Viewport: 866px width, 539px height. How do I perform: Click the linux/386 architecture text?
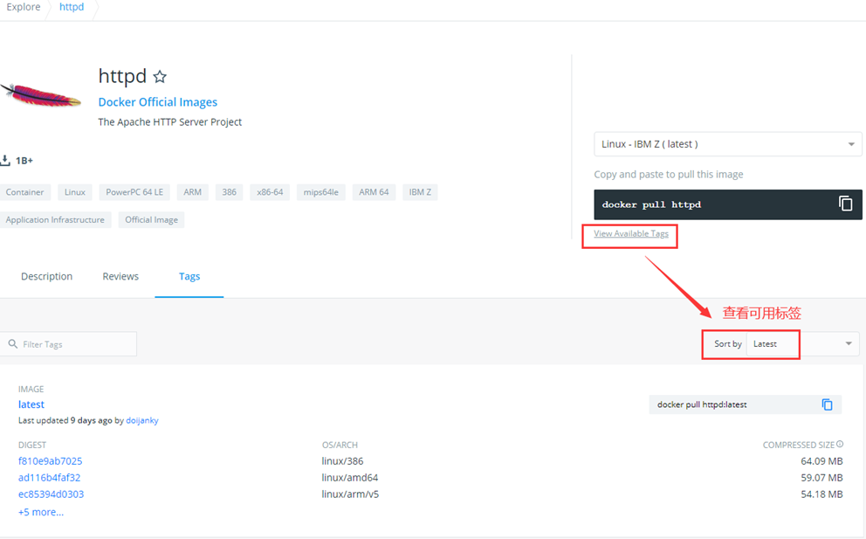pos(342,461)
